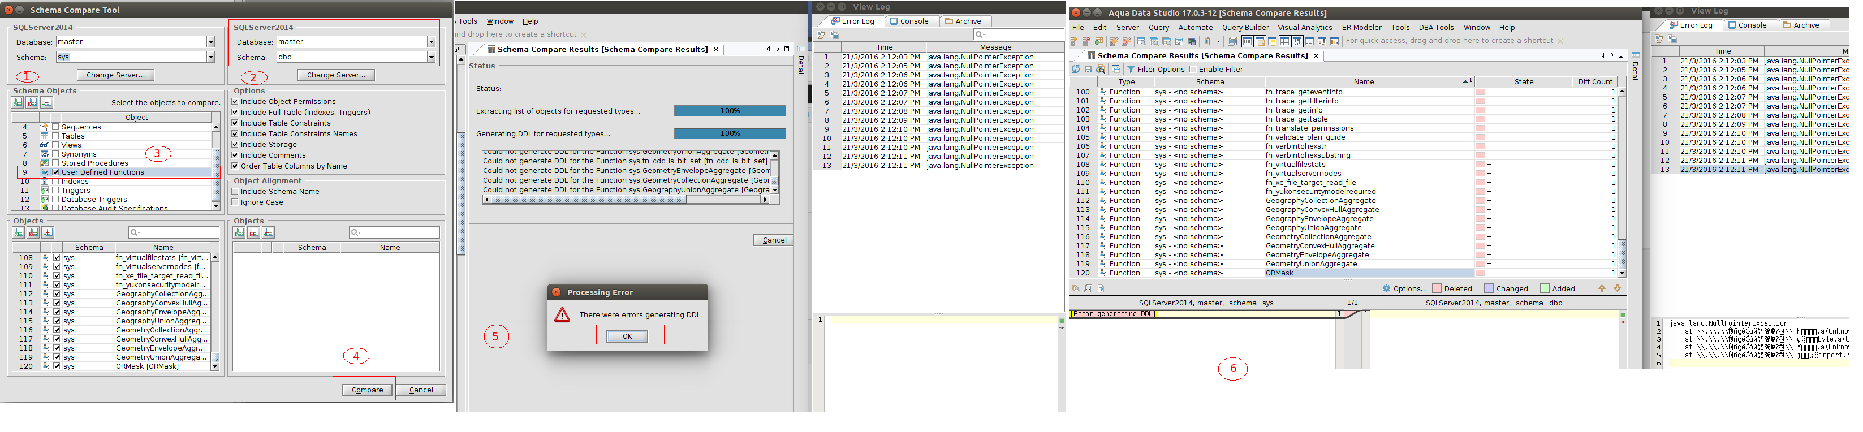
Task: Click OK in the Processing Error dialog
Action: (x=627, y=336)
